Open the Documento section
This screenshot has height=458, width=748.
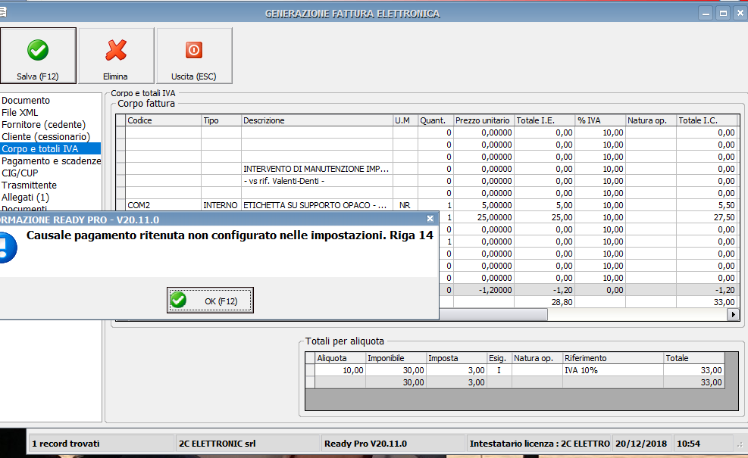click(x=26, y=101)
